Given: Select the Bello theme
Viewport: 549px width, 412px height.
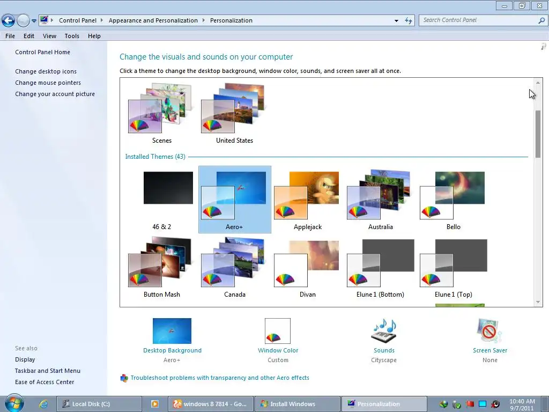Looking at the screenshot, I should pos(453,200).
